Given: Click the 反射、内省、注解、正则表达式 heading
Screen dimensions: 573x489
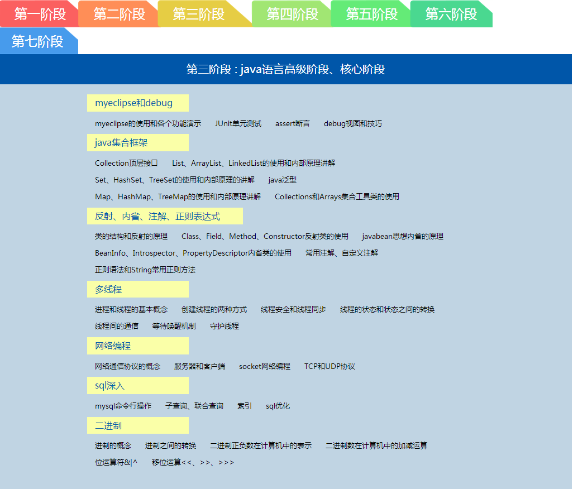Looking at the screenshot, I should [x=165, y=216].
